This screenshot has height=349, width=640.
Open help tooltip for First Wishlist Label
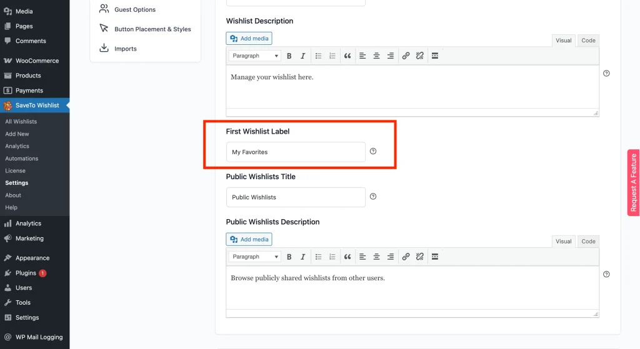pos(373,151)
